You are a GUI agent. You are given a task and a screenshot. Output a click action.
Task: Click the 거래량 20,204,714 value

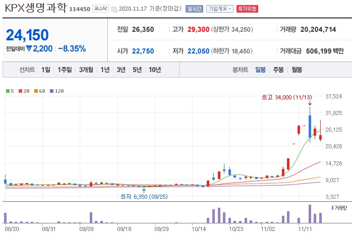coord(318,29)
